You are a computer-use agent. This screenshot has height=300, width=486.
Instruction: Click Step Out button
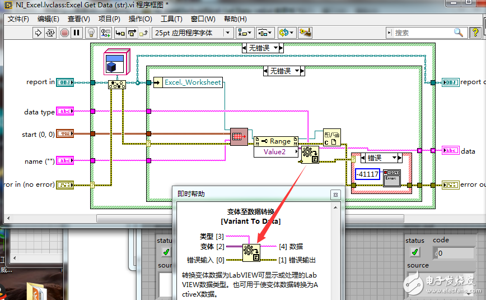click(x=144, y=33)
